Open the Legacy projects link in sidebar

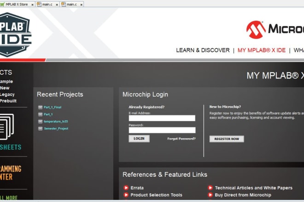(x=7, y=94)
